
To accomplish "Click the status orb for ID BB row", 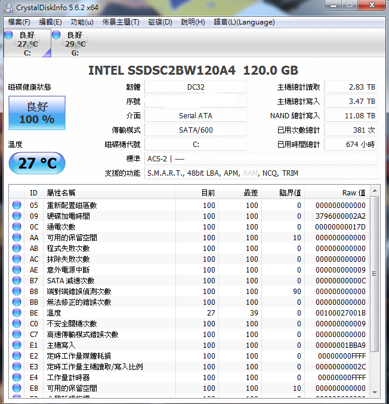I will pos(17,302).
